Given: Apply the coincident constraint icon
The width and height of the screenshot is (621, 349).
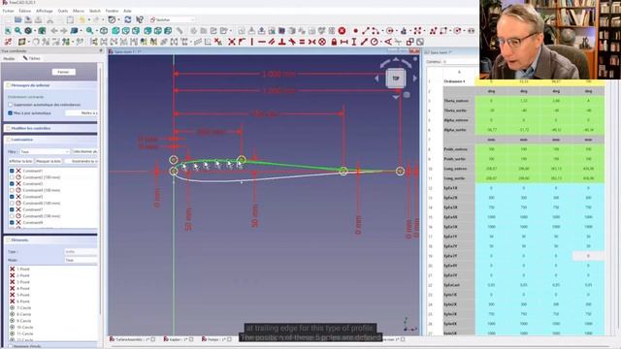Looking at the screenshot, I should pos(232,42).
